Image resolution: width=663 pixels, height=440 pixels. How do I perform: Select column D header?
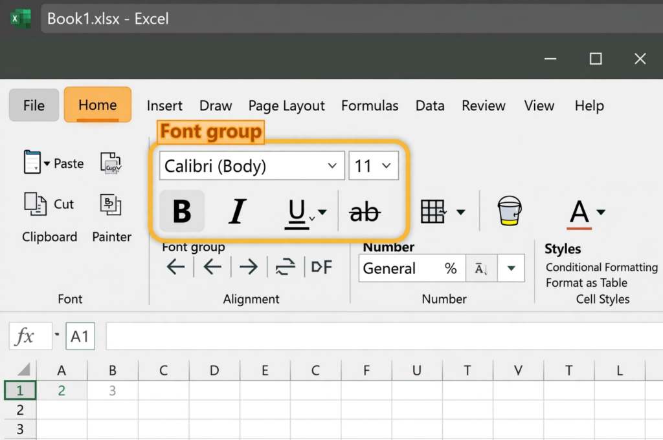(x=214, y=370)
